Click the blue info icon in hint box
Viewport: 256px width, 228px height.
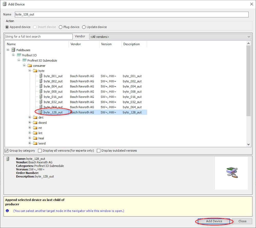(7, 211)
